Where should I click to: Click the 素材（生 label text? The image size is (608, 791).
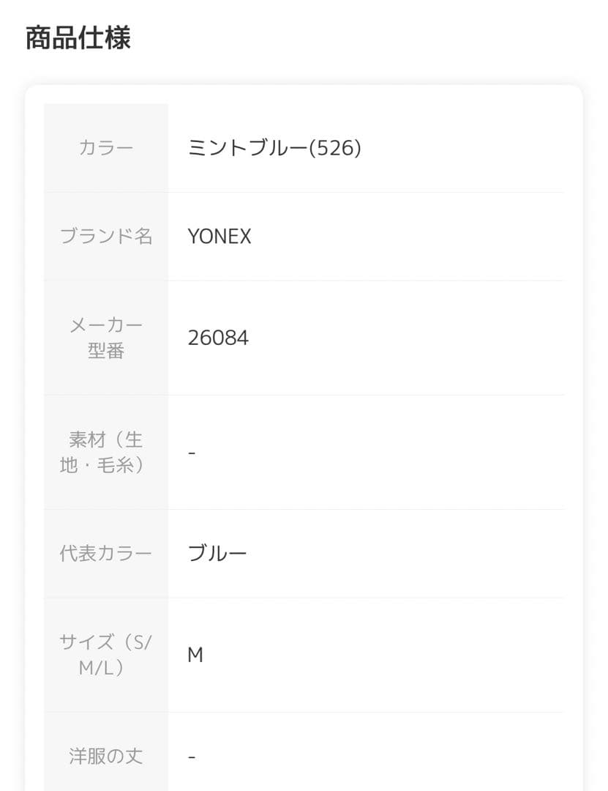pos(106,439)
